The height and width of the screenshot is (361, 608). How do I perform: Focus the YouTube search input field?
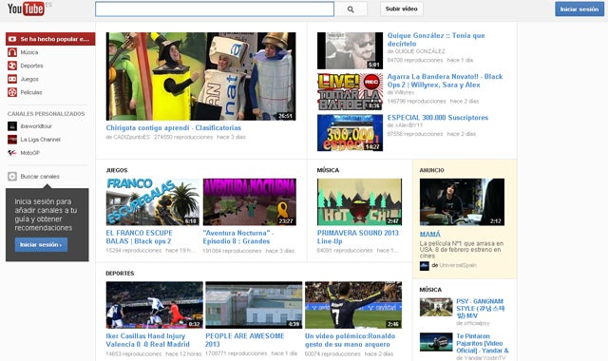click(215, 9)
